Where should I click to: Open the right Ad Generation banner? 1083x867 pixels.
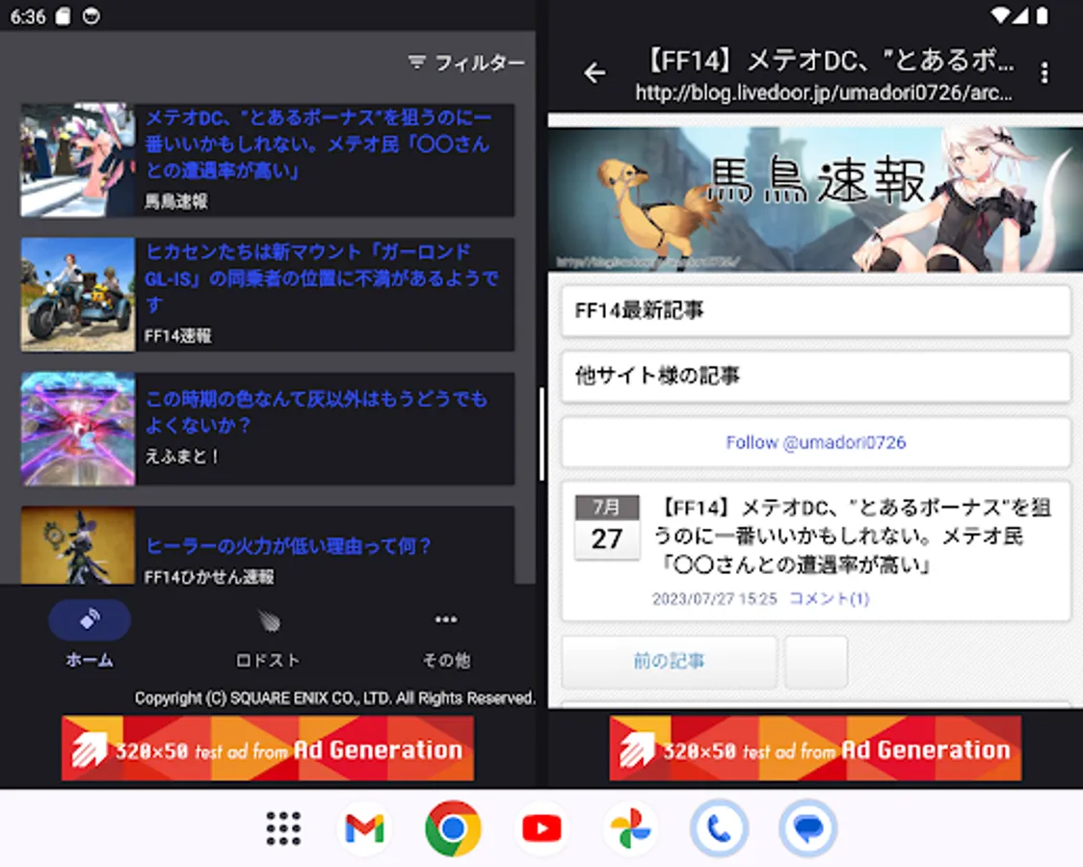pos(815,749)
